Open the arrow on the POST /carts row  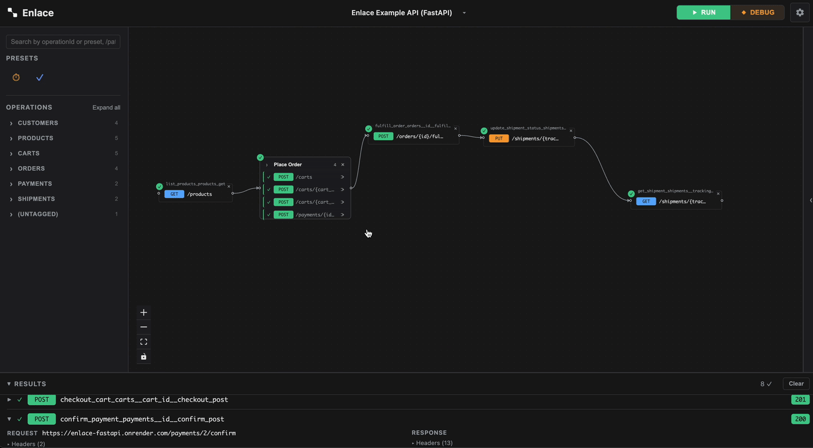[343, 177]
